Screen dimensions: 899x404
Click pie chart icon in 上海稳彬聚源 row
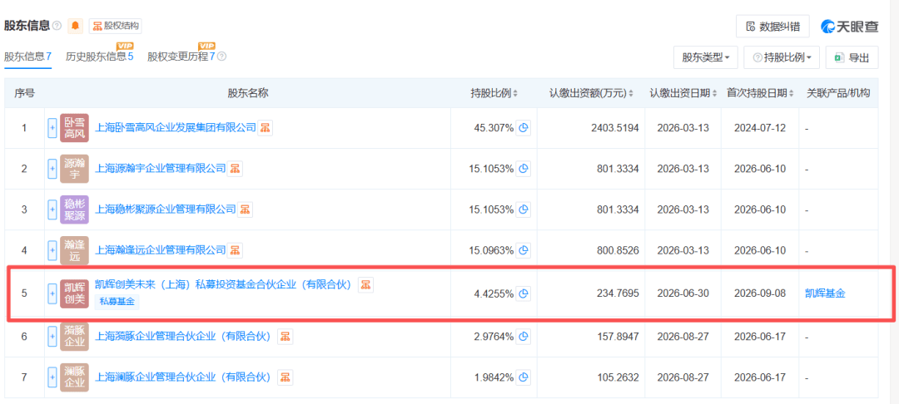(x=523, y=209)
